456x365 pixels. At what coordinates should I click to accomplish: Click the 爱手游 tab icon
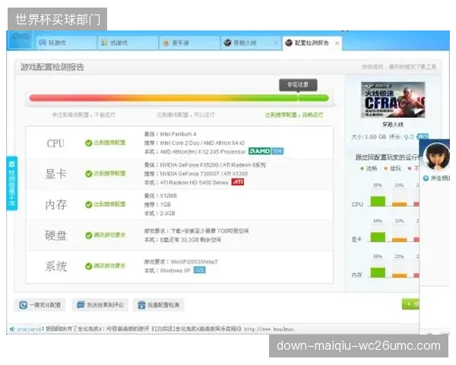coord(166,43)
